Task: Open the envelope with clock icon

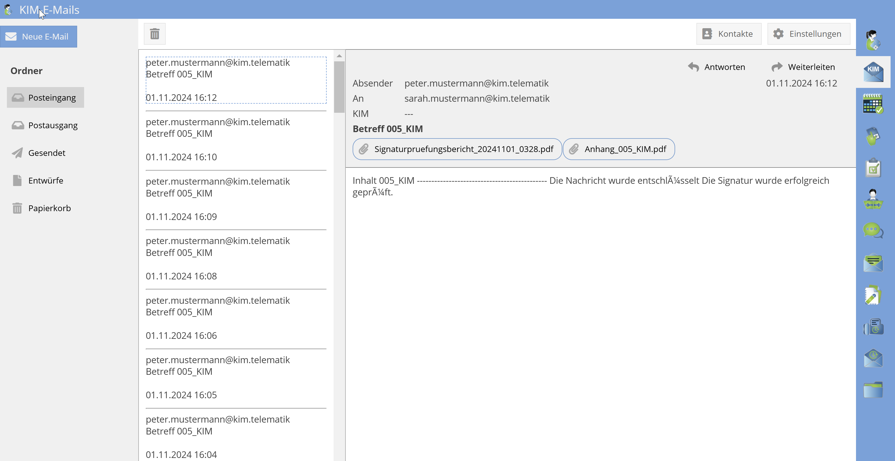Action: pos(873,358)
